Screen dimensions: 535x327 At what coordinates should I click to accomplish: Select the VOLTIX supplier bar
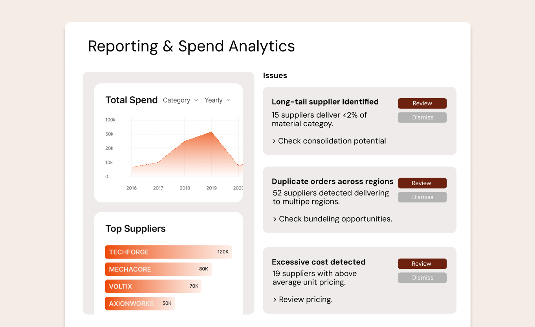pyautogui.click(x=153, y=286)
